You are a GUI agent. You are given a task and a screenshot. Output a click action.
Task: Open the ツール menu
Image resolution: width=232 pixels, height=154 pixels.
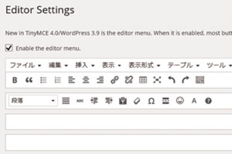point(219,65)
